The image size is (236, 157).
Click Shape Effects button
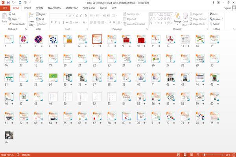pos(198,24)
